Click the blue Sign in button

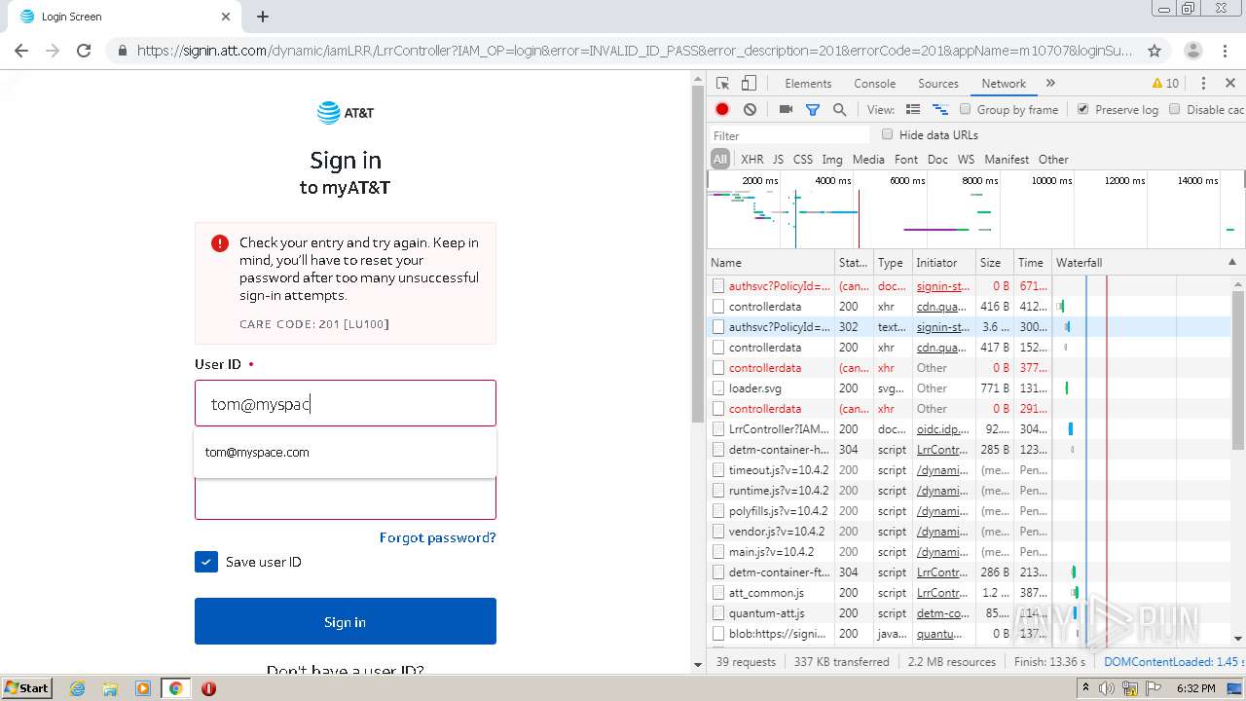(346, 621)
